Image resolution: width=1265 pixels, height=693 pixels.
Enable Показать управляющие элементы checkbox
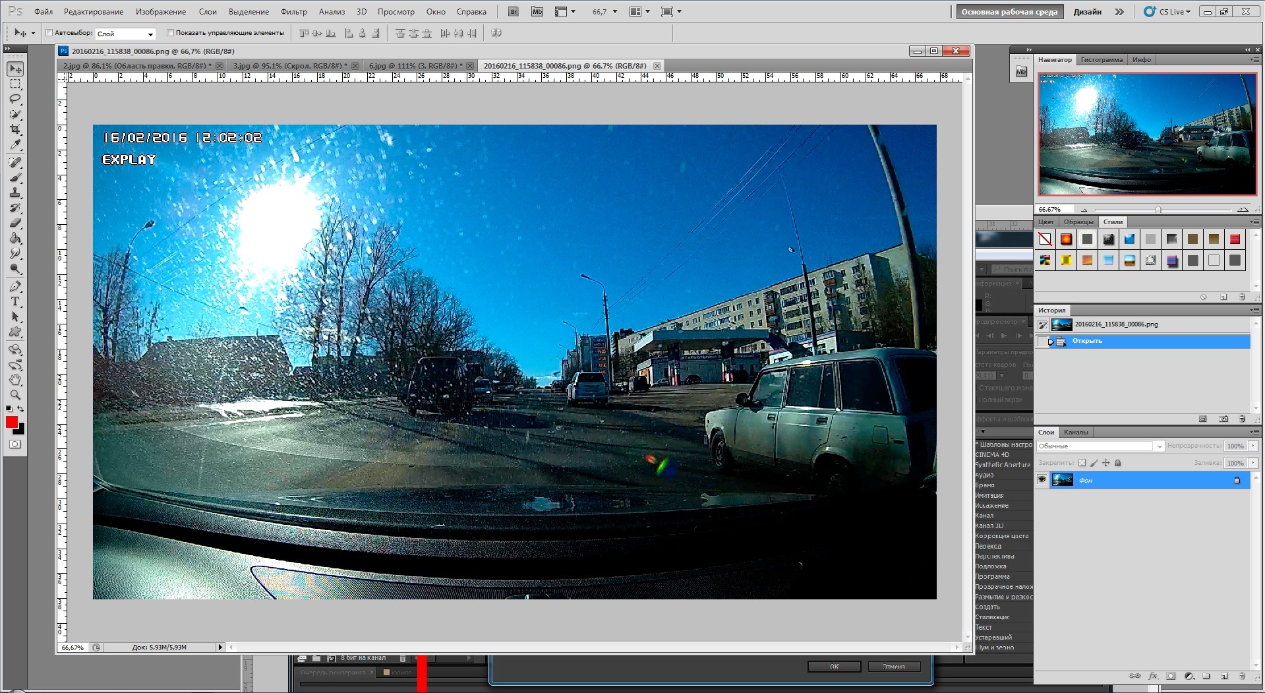coord(170,32)
